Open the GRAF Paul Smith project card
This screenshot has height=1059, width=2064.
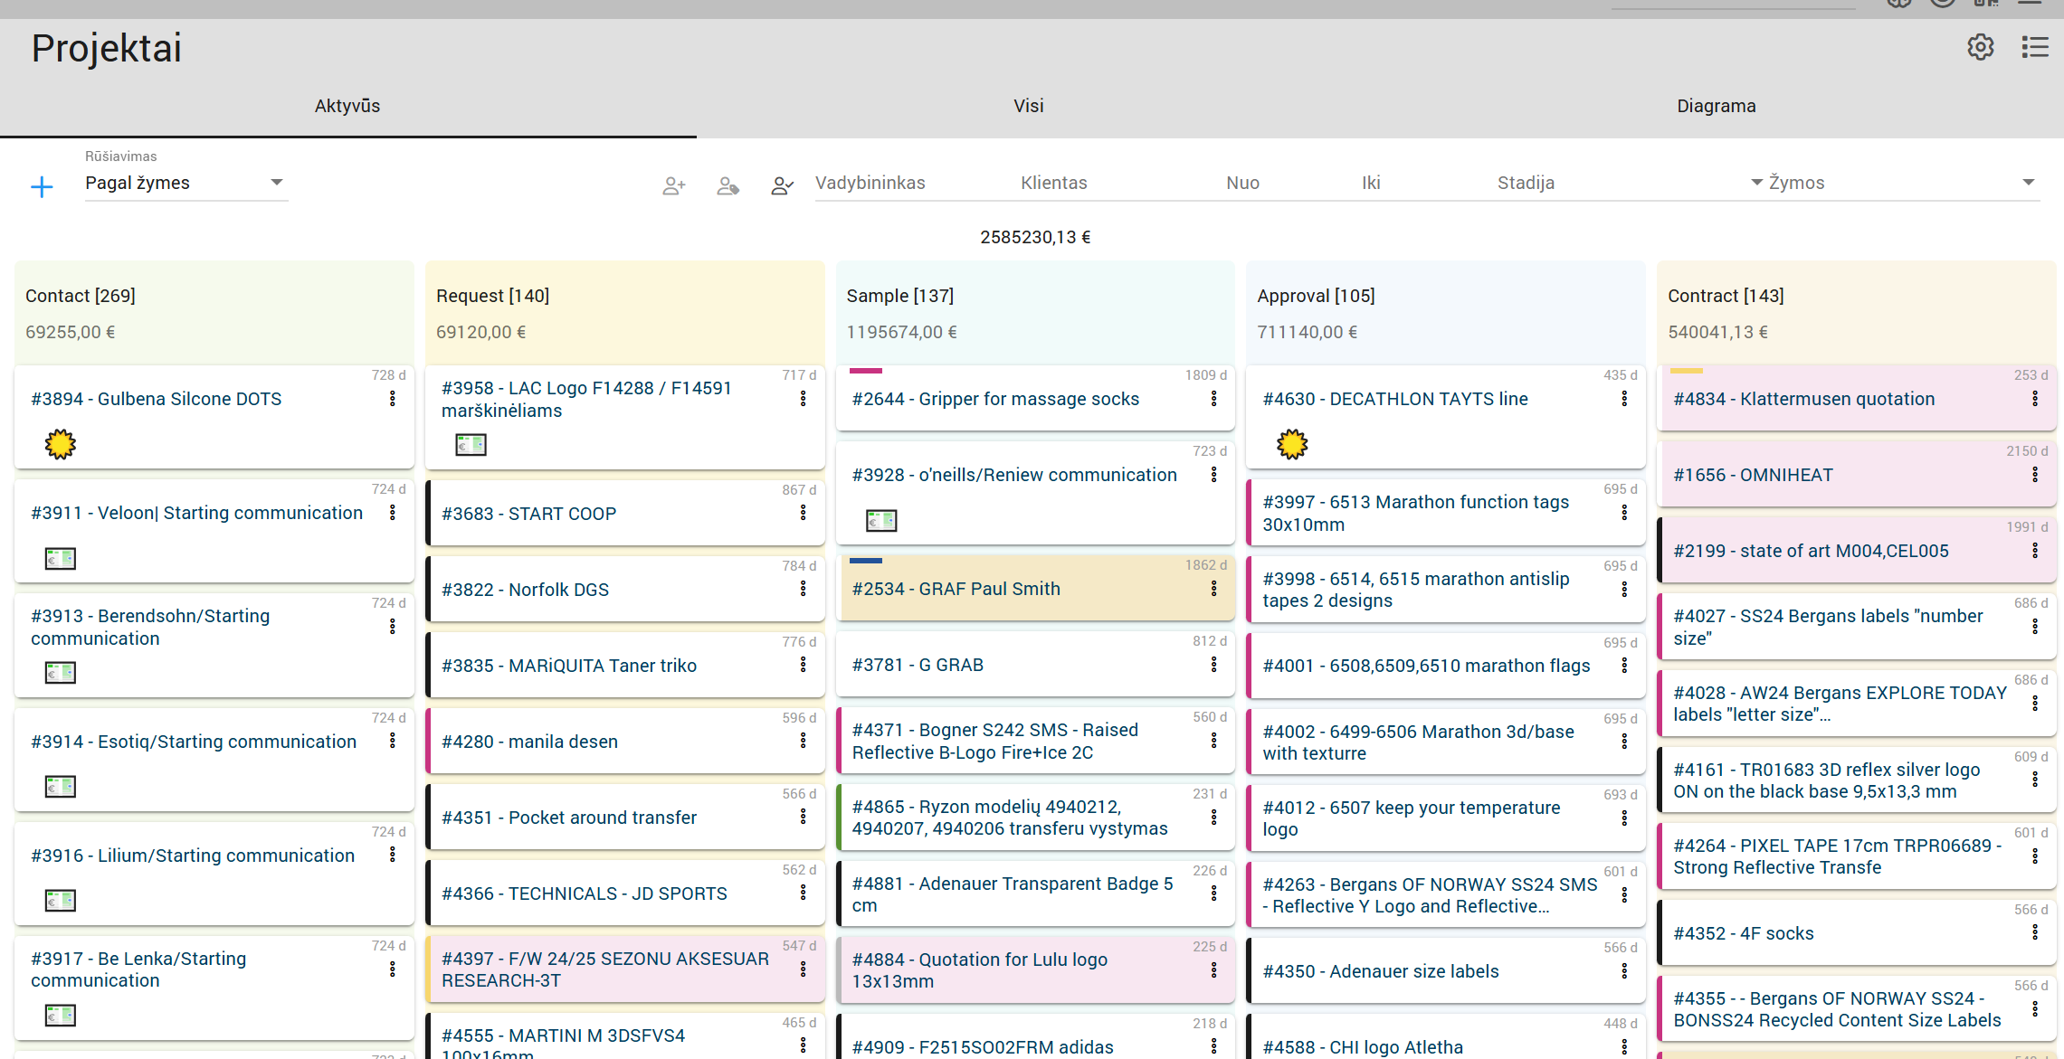pyautogui.click(x=956, y=589)
